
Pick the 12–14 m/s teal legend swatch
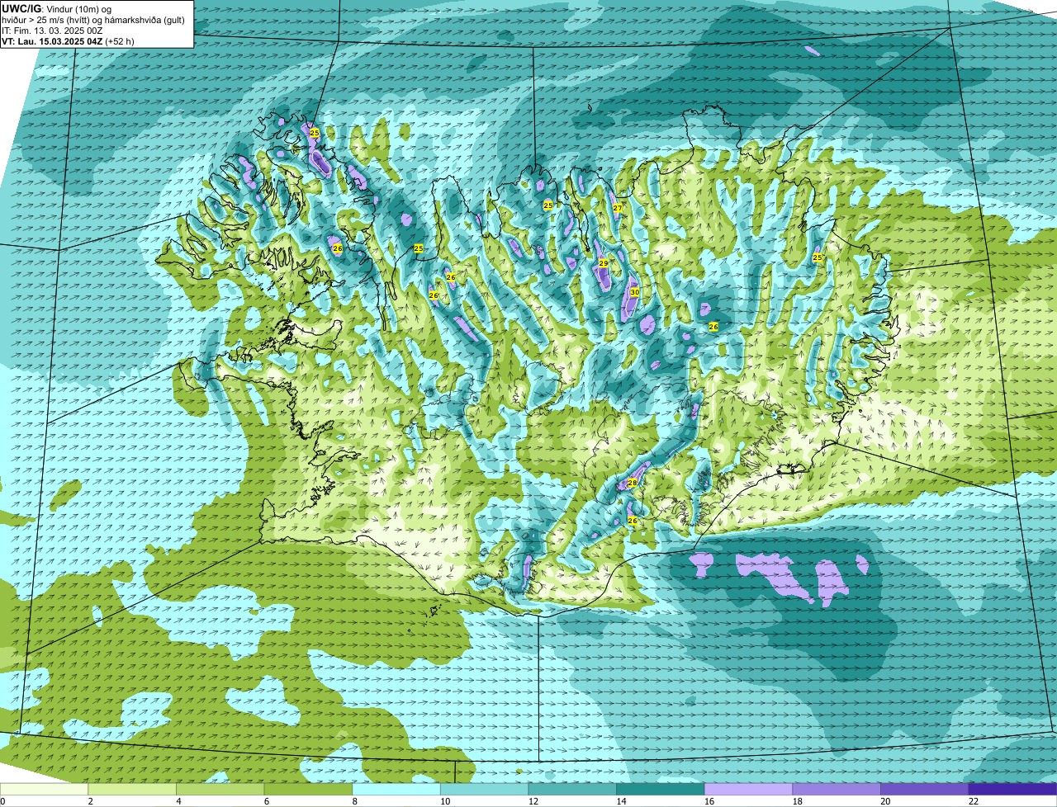(572, 789)
